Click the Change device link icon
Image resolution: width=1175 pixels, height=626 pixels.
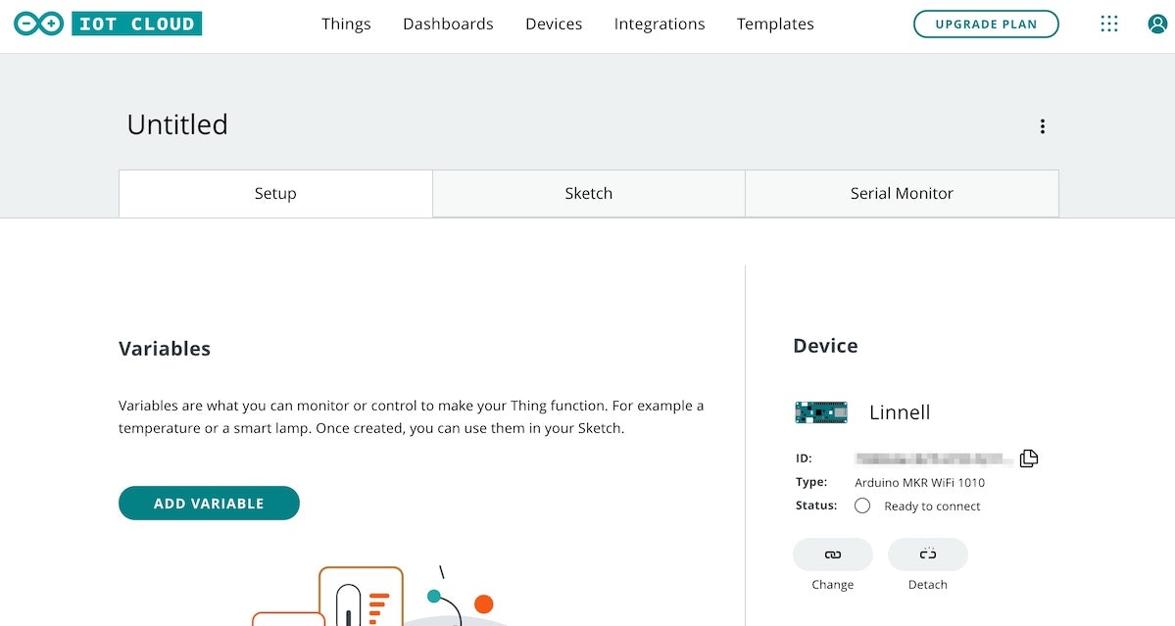click(x=833, y=554)
